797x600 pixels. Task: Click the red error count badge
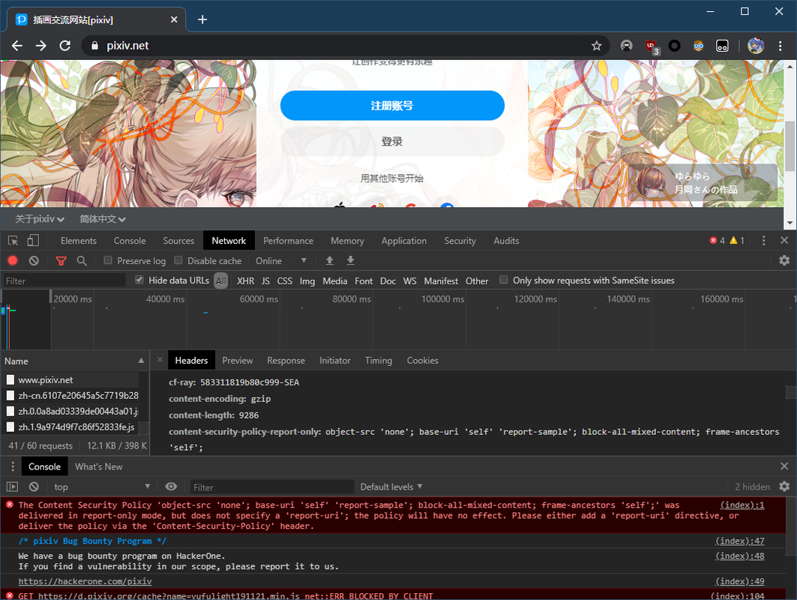[718, 241]
